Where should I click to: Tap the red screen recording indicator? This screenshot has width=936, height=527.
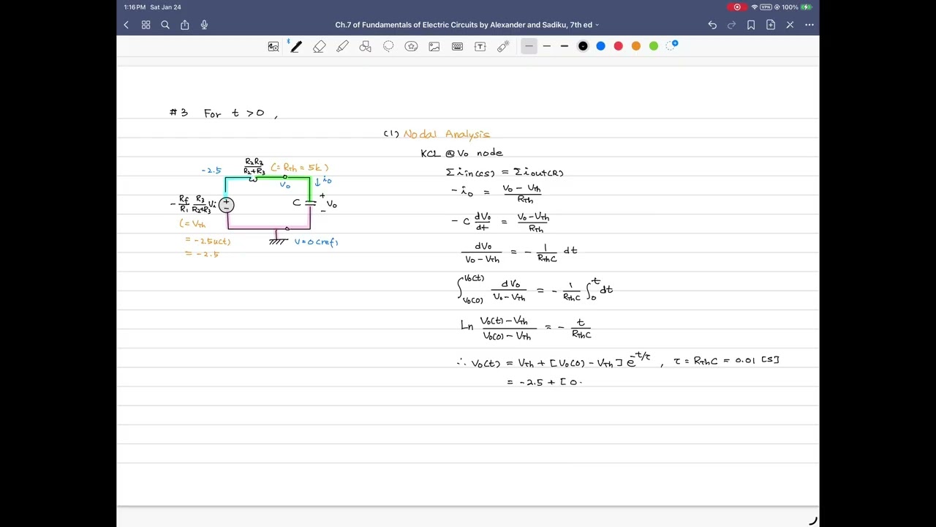click(737, 7)
